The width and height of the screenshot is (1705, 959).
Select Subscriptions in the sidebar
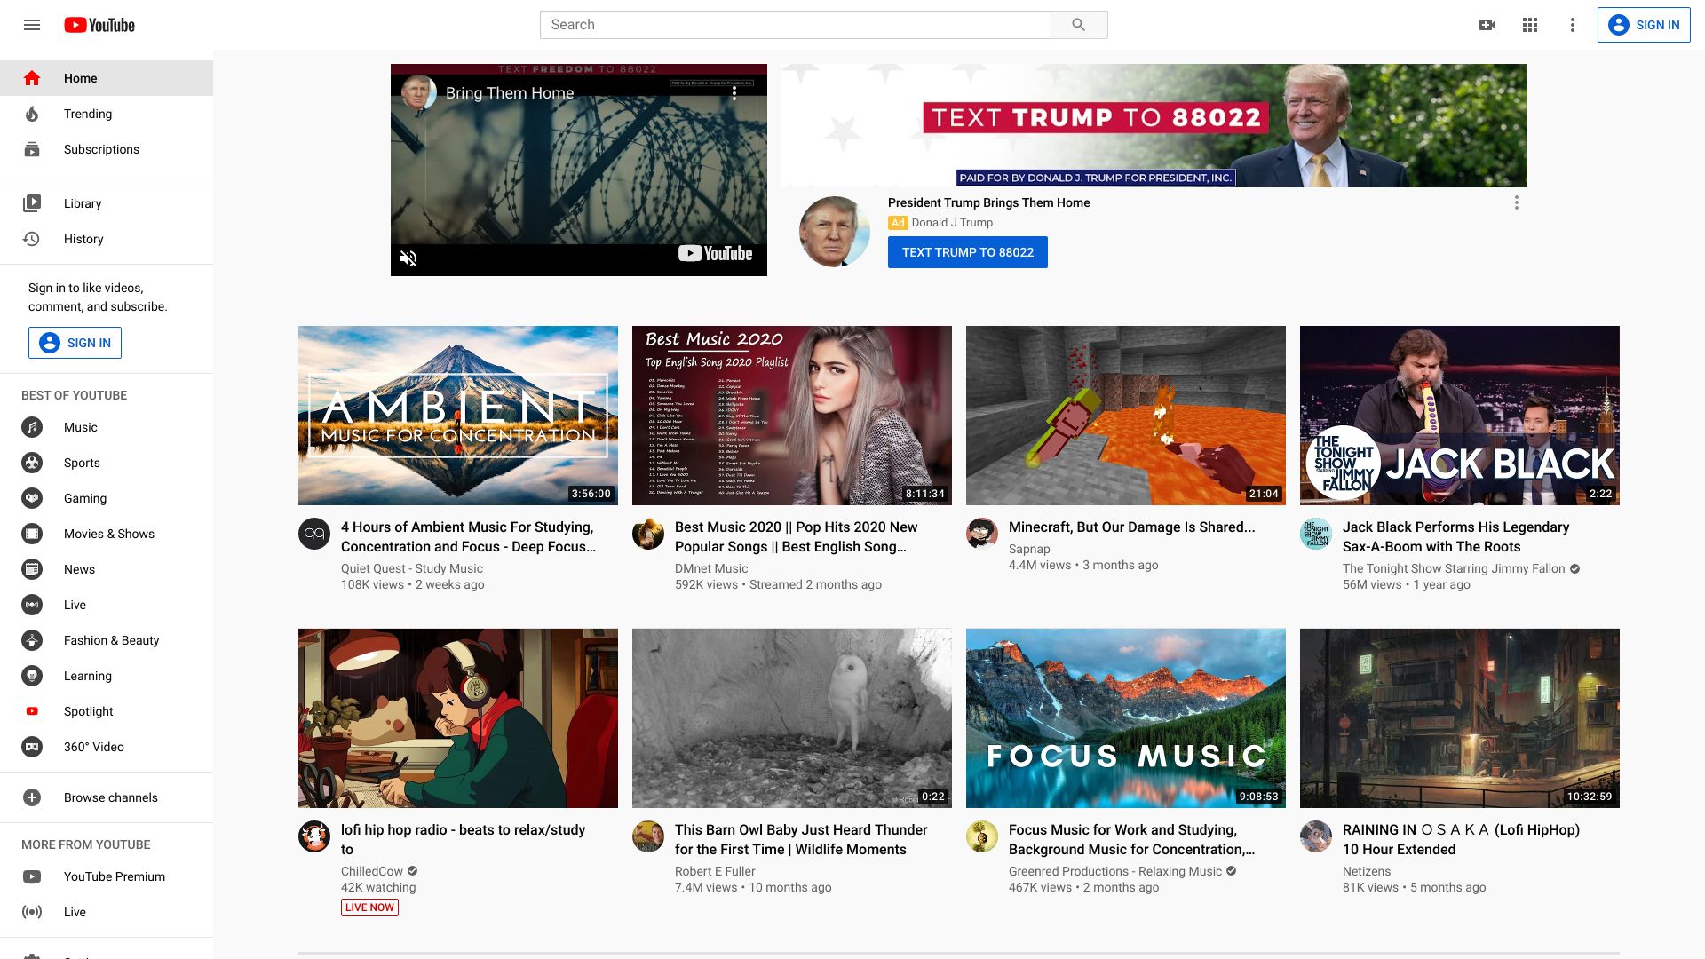107,149
